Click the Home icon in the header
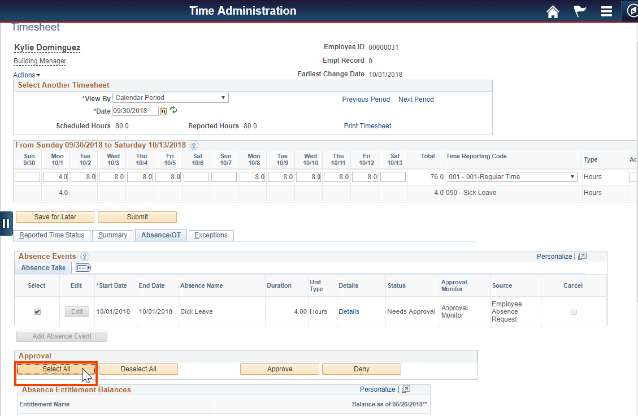Screen dimensions: 638x416 [553, 11]
